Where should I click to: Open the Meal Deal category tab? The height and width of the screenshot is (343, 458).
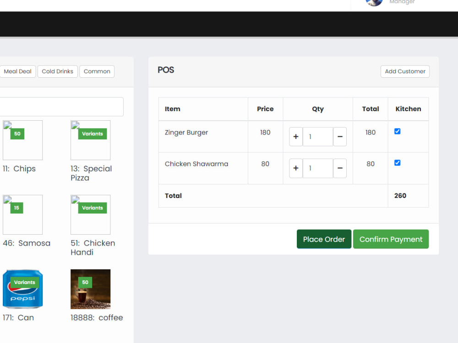point(17,71)
